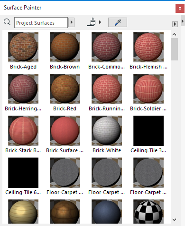
Task: Choose the Brick-Flemish surface sphere
Action: [x=148, y=47]
